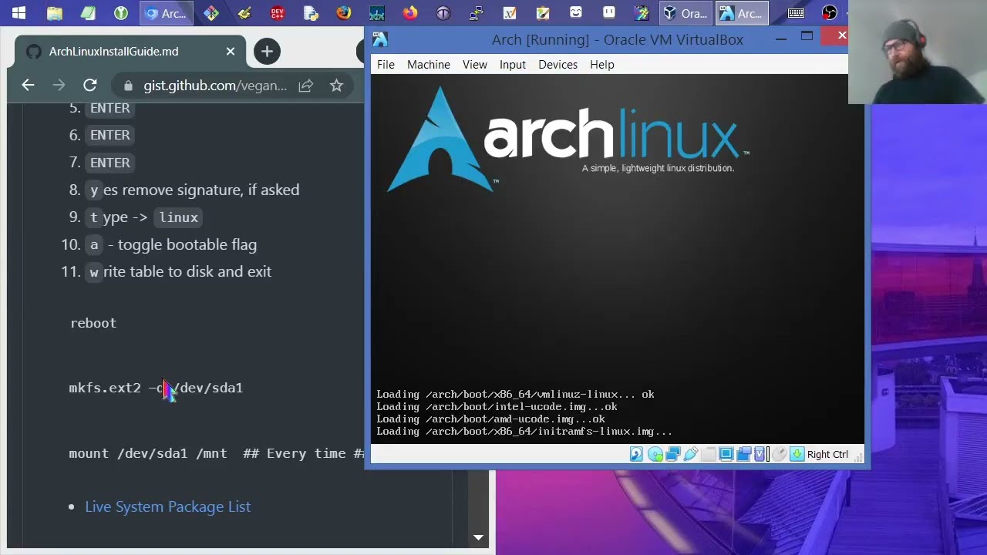Image resolution: width=987 pixels, height=555 pixels.
Task: Open the Devices menu in VirtualBox
Action: tap(558, 65)
